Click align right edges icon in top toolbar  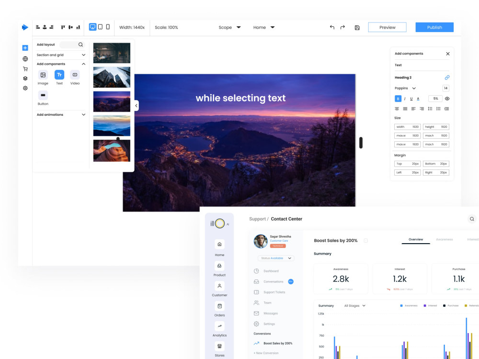click(x=51, y=27)
